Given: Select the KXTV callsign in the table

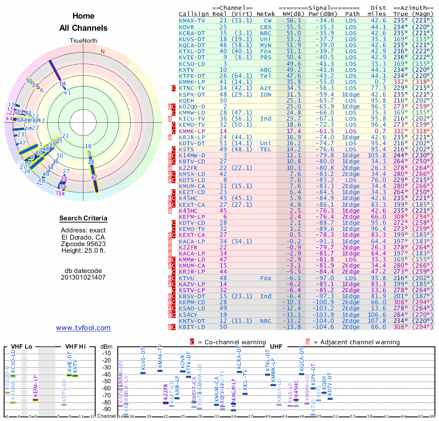Looking at the screenshot, I should click(187, 70).
